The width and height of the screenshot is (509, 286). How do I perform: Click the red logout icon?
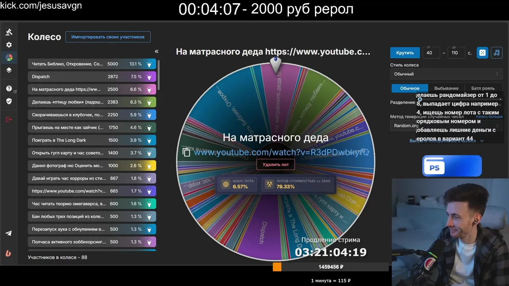pyautogui.click(x=9, y=120)
